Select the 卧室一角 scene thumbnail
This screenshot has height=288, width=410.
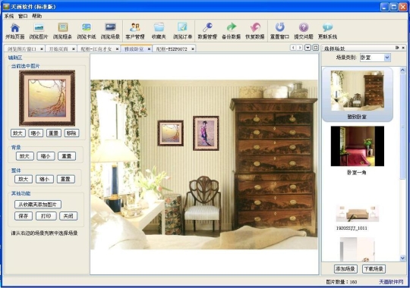358,146
